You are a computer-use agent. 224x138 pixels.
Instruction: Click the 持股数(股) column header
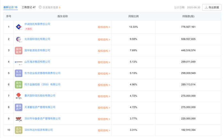188,16
